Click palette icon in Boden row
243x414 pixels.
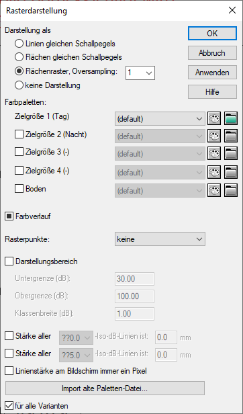coord(214,190)
